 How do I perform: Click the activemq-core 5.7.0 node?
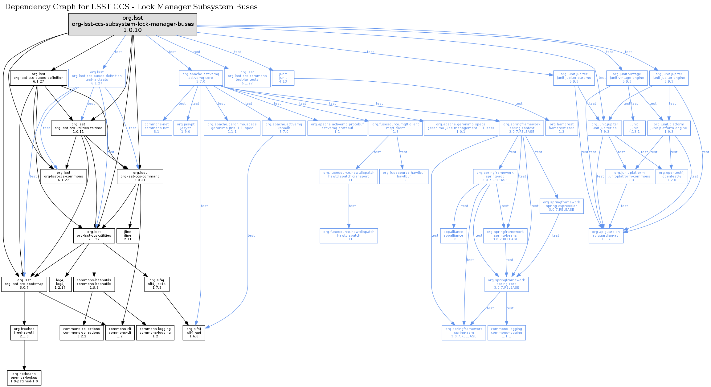pyautogui.click(x=201, y=78)
